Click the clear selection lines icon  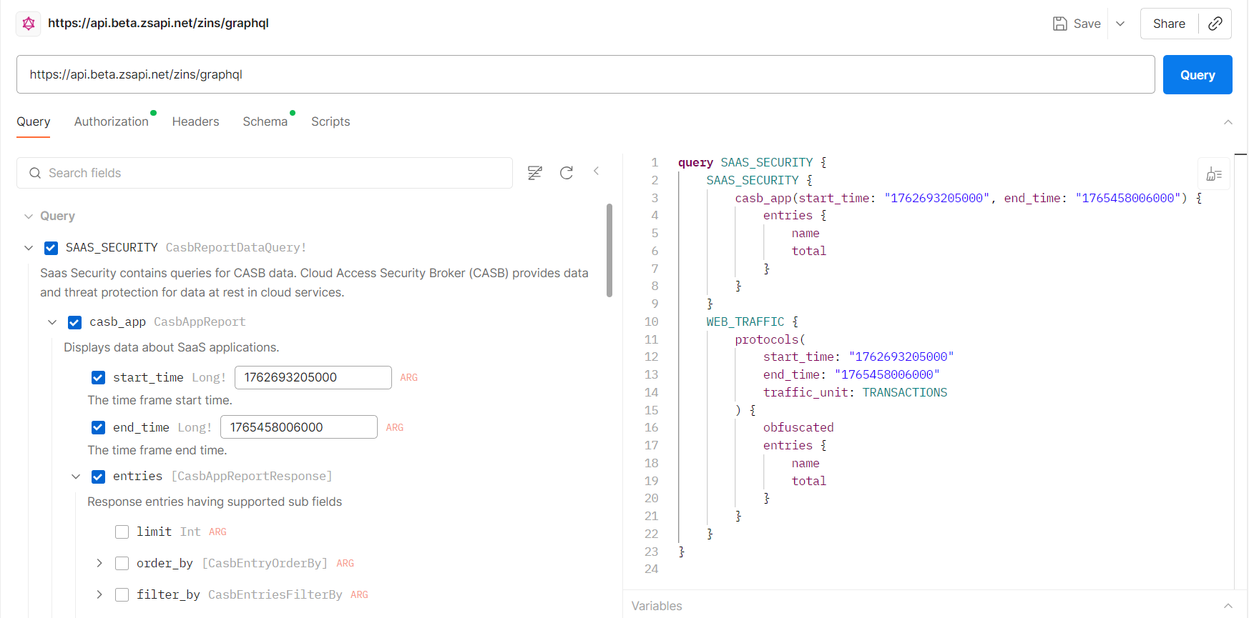click(534, 173)
